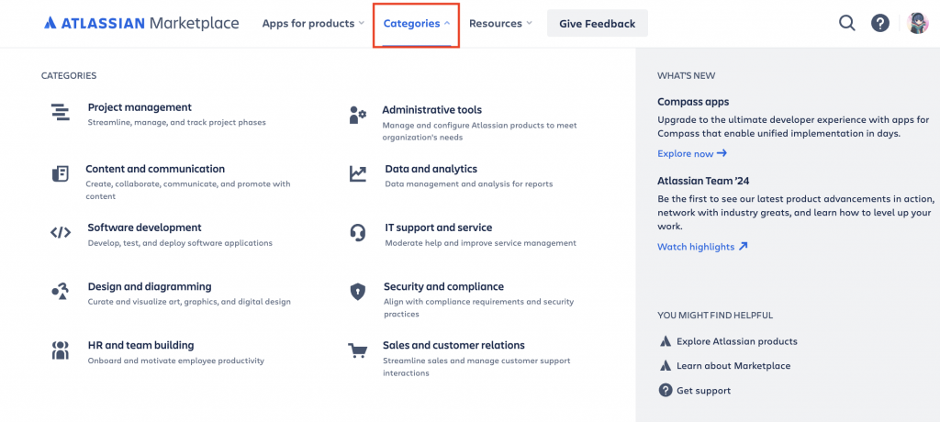The height and width of the screenshot is (422, 940).
Task: Open the Content and communication category
Action: pyautogui.click(x=155, y=169)
